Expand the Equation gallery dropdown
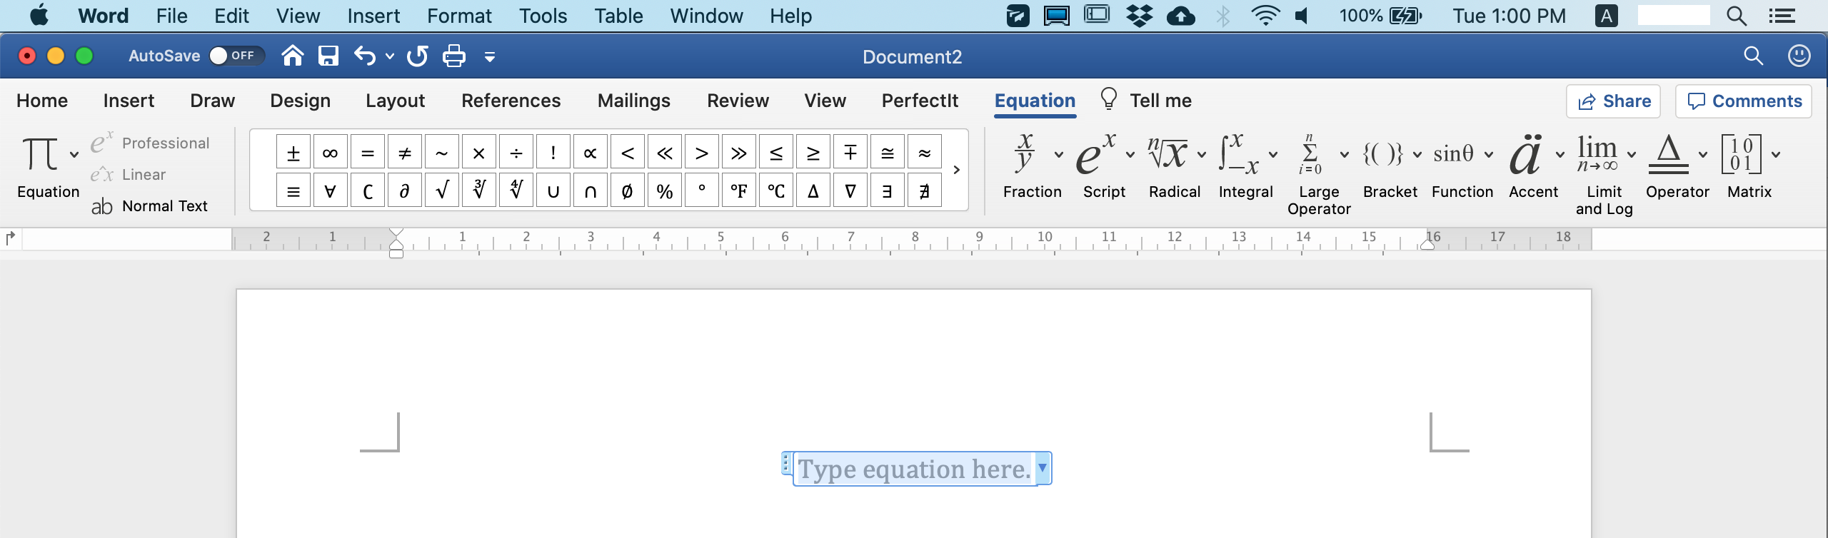The height and width of the screenshot is (538, 1828). point(74,154)
